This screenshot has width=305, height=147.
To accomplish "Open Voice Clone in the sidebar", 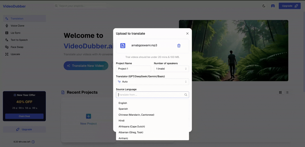I will 25,26.
